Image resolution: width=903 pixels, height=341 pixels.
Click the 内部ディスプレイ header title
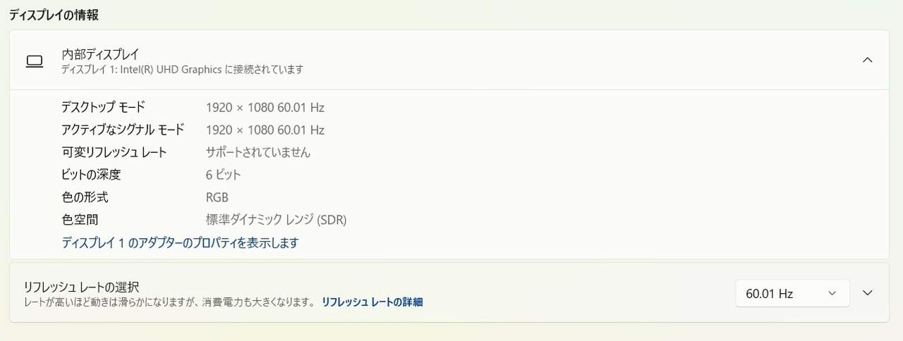(100, 54)
